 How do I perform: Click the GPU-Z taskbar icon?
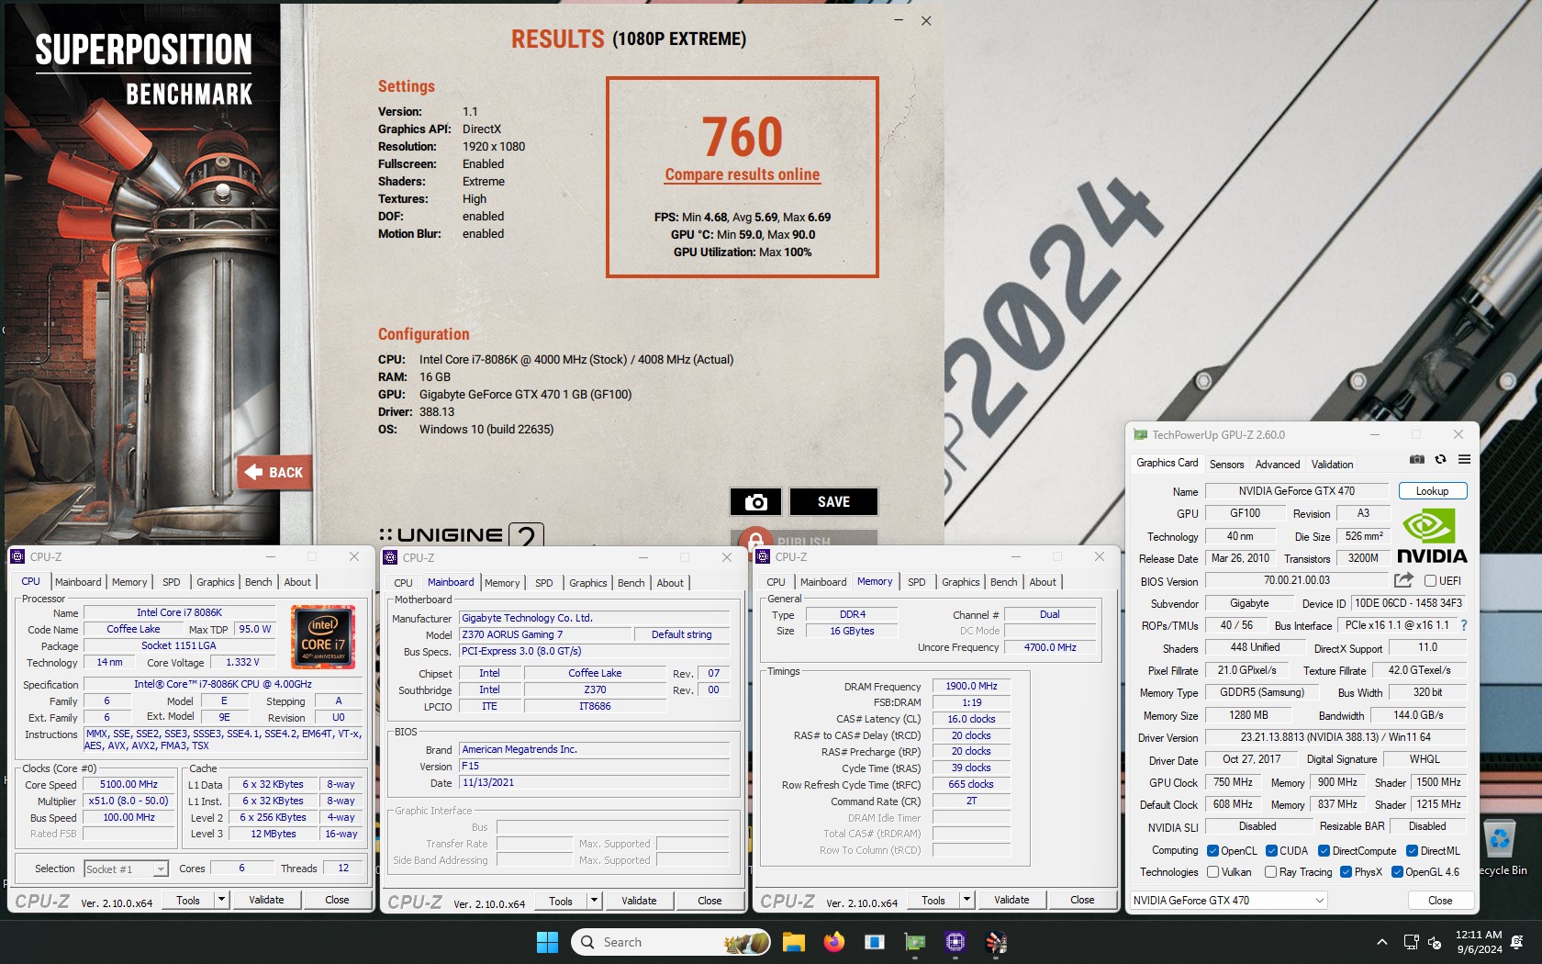click(915, 942)
